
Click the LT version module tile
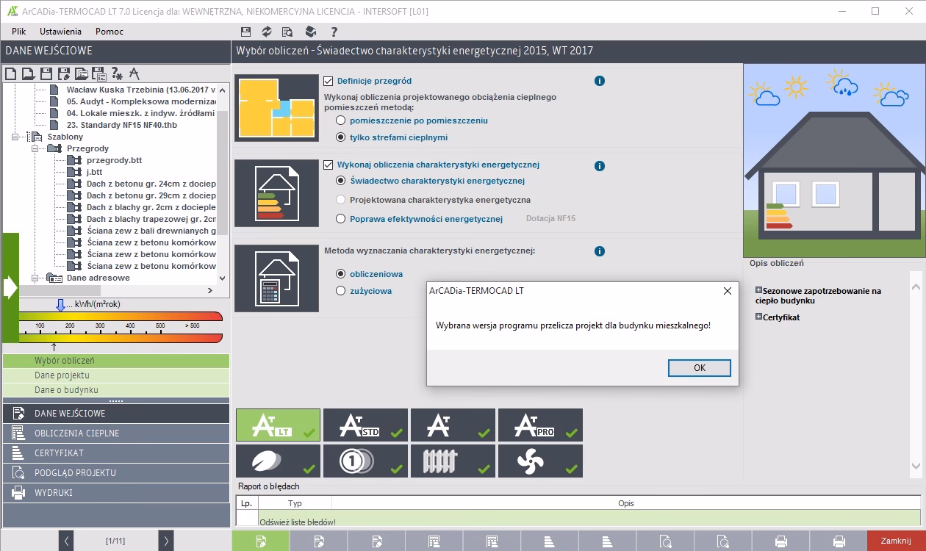coord(278,425)
